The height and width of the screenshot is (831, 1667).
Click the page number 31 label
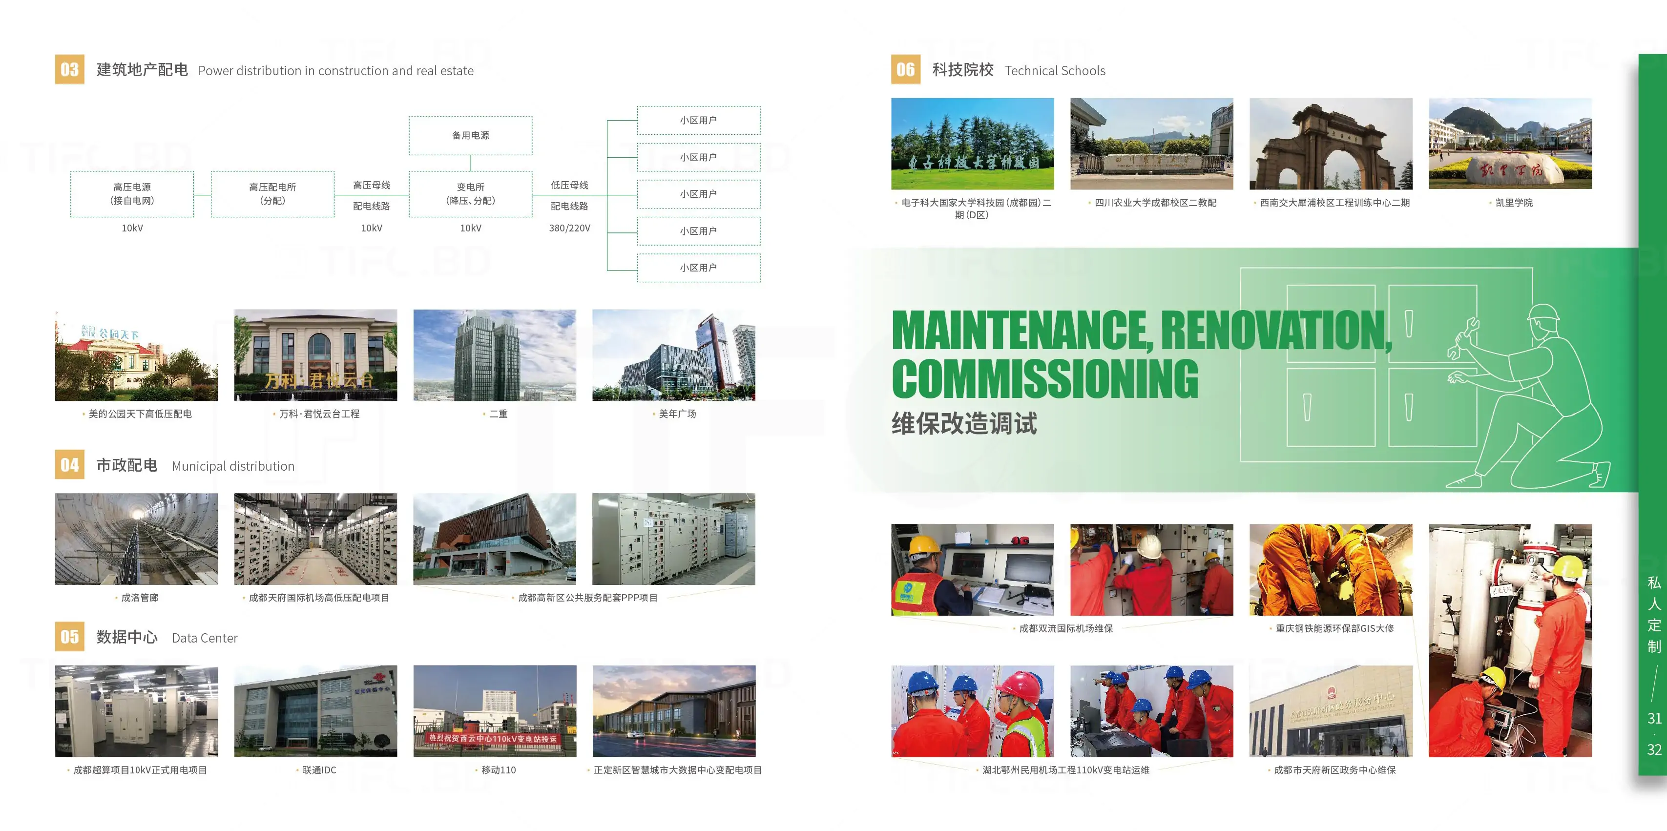point(1654,718)
